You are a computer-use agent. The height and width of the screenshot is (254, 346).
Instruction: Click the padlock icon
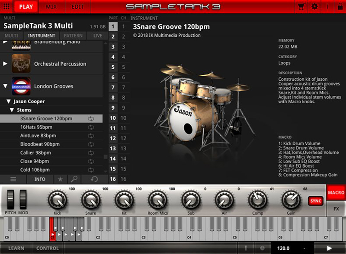click(340, 6)
